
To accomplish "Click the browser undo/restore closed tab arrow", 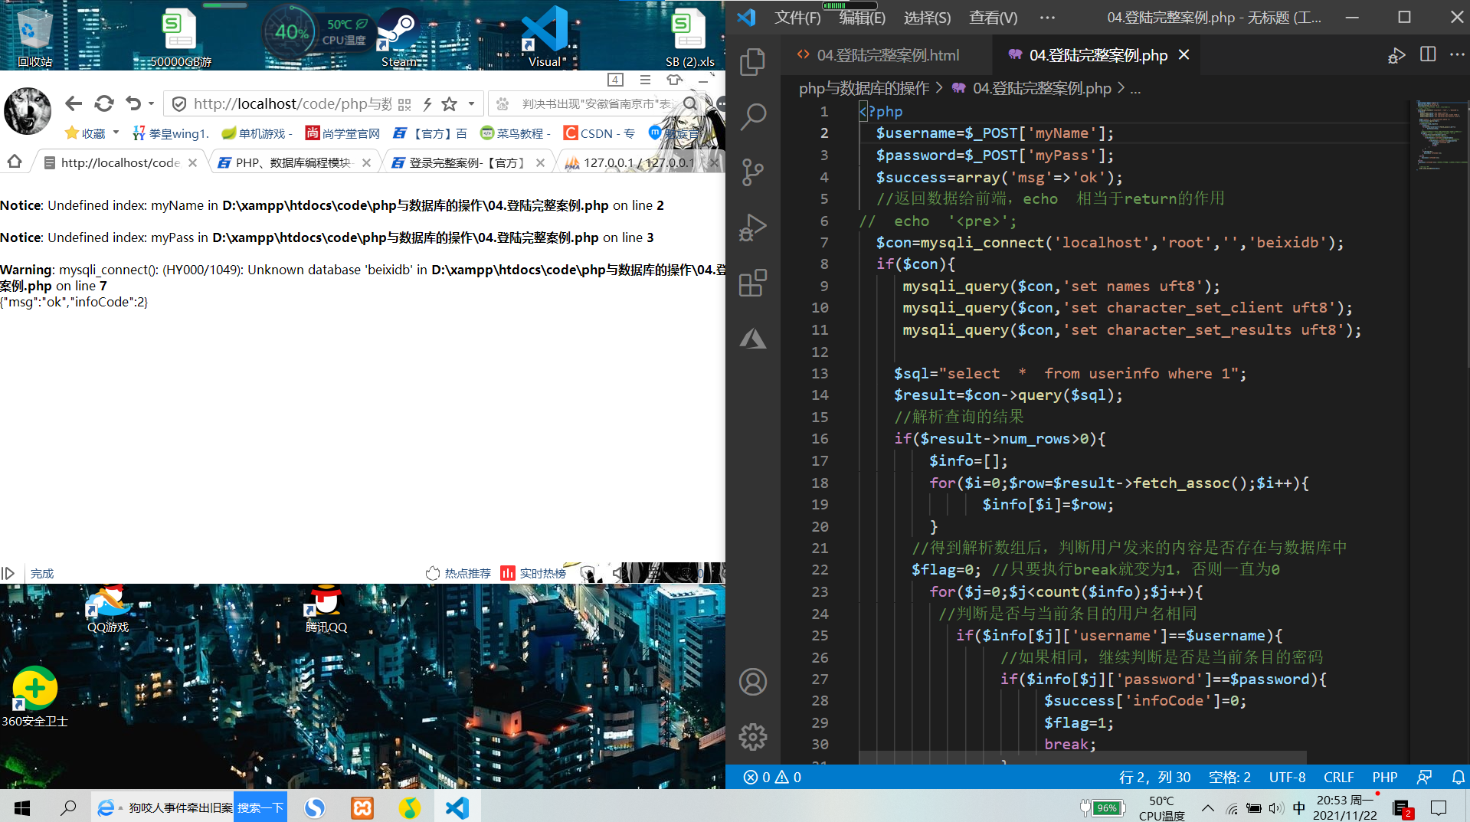I will tap(133, 103).
